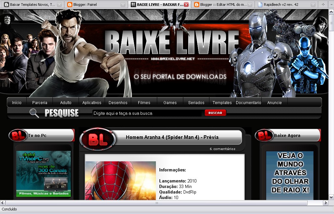Screen dimensions: 334x214
Task: Open Adulto menu item
Action: pos(66,102)
